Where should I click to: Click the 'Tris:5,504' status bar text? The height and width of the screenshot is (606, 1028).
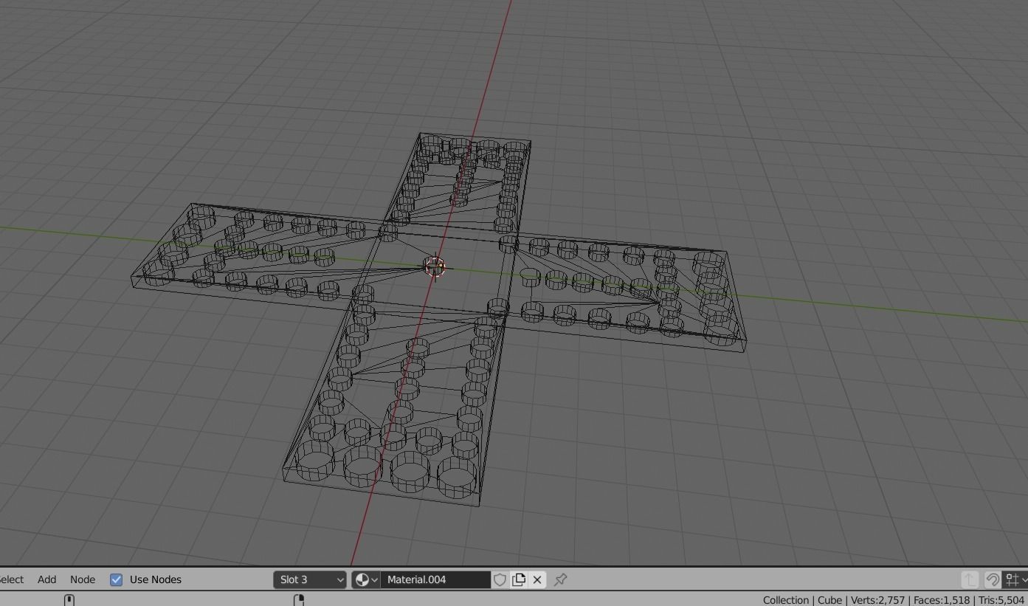(x=1001, y=600)
